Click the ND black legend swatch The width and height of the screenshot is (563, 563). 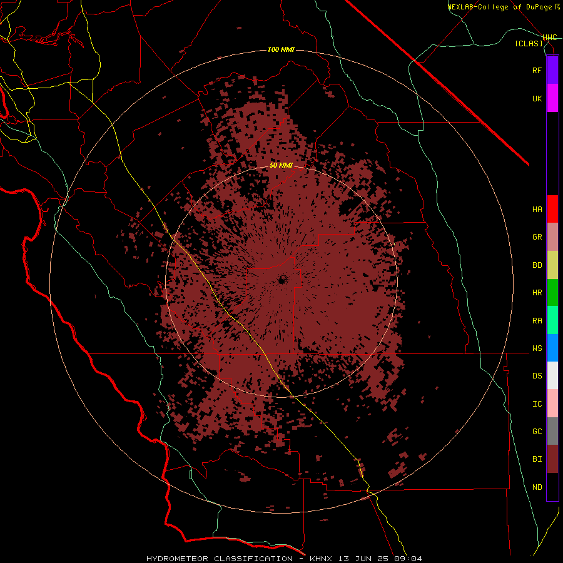[552, 487]
